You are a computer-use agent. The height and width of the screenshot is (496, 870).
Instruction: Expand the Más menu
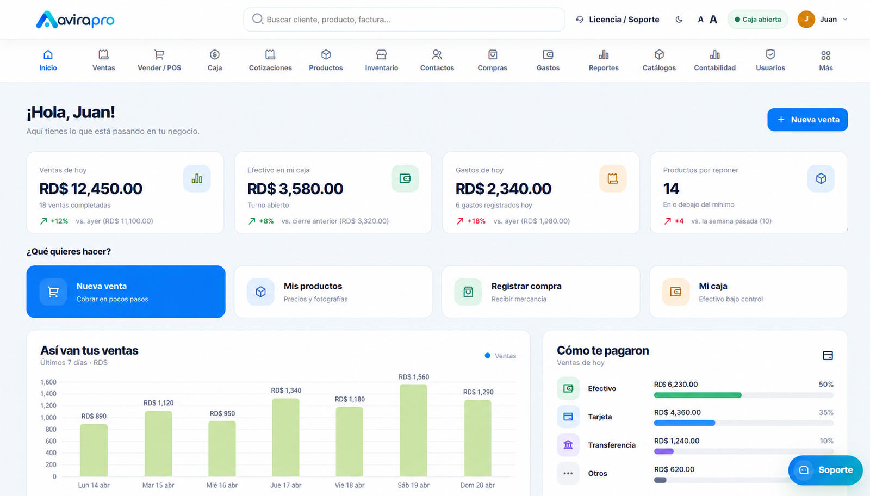(x=826, y=60)
